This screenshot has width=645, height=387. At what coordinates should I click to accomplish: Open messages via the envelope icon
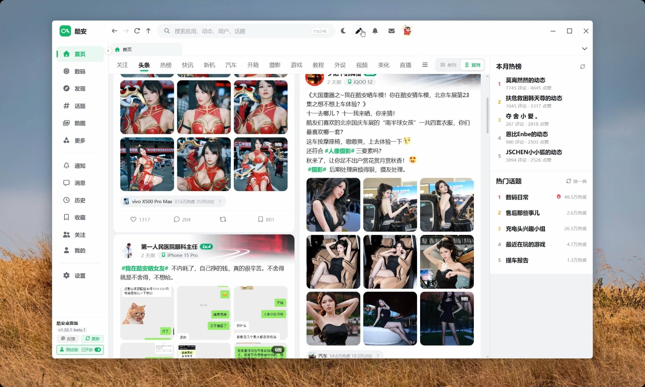[392, 31]
